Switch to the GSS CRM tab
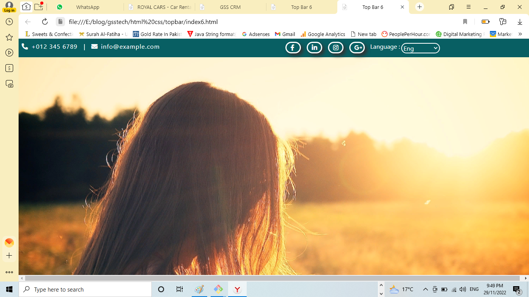The width and height of the screenshot is (529, 297). click(230, 7)
